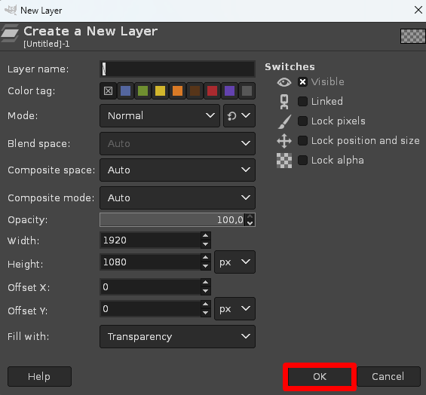Pick the red color tag swatch
This screenshot has height=395, width=426.
pyautogui.click(x=212, y=90)
